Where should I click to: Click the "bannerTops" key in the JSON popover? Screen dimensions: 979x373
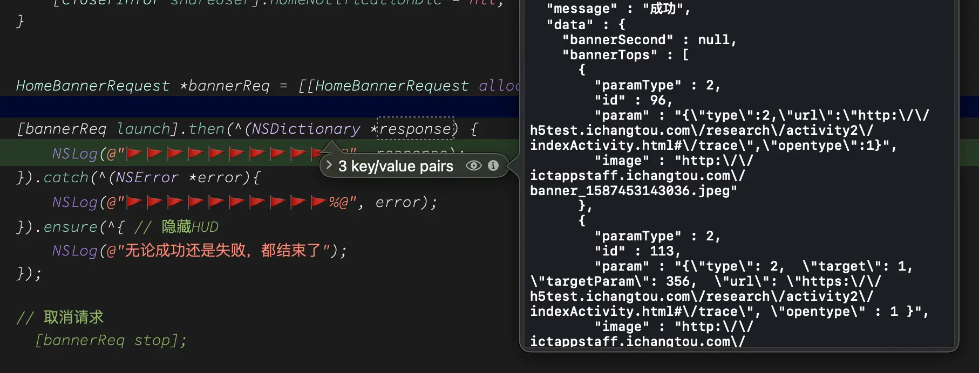610,55
